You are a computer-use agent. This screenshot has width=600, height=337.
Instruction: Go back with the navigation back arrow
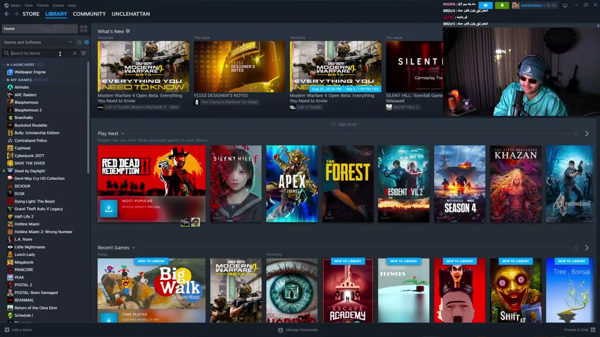click(7, 14)
